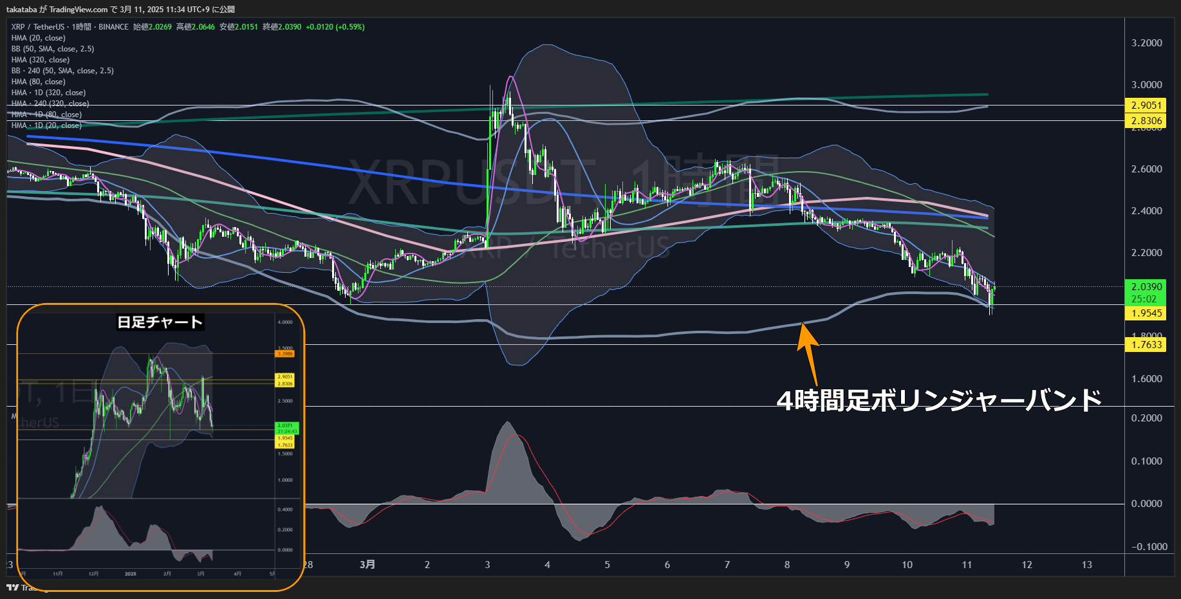Click the yellow 2.8306 price label
Viewport: 1181px width, 599px height.
pyautogui.click(x=1146, y=121)
